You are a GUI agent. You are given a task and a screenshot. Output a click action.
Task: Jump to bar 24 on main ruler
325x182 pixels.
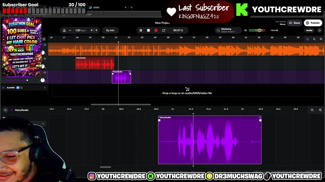click(x=155, y=37)
